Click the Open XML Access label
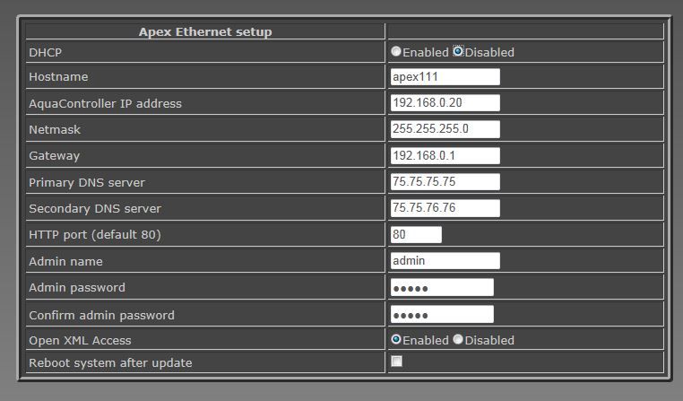This screenshot has height=401, width=683. [80, 340]
